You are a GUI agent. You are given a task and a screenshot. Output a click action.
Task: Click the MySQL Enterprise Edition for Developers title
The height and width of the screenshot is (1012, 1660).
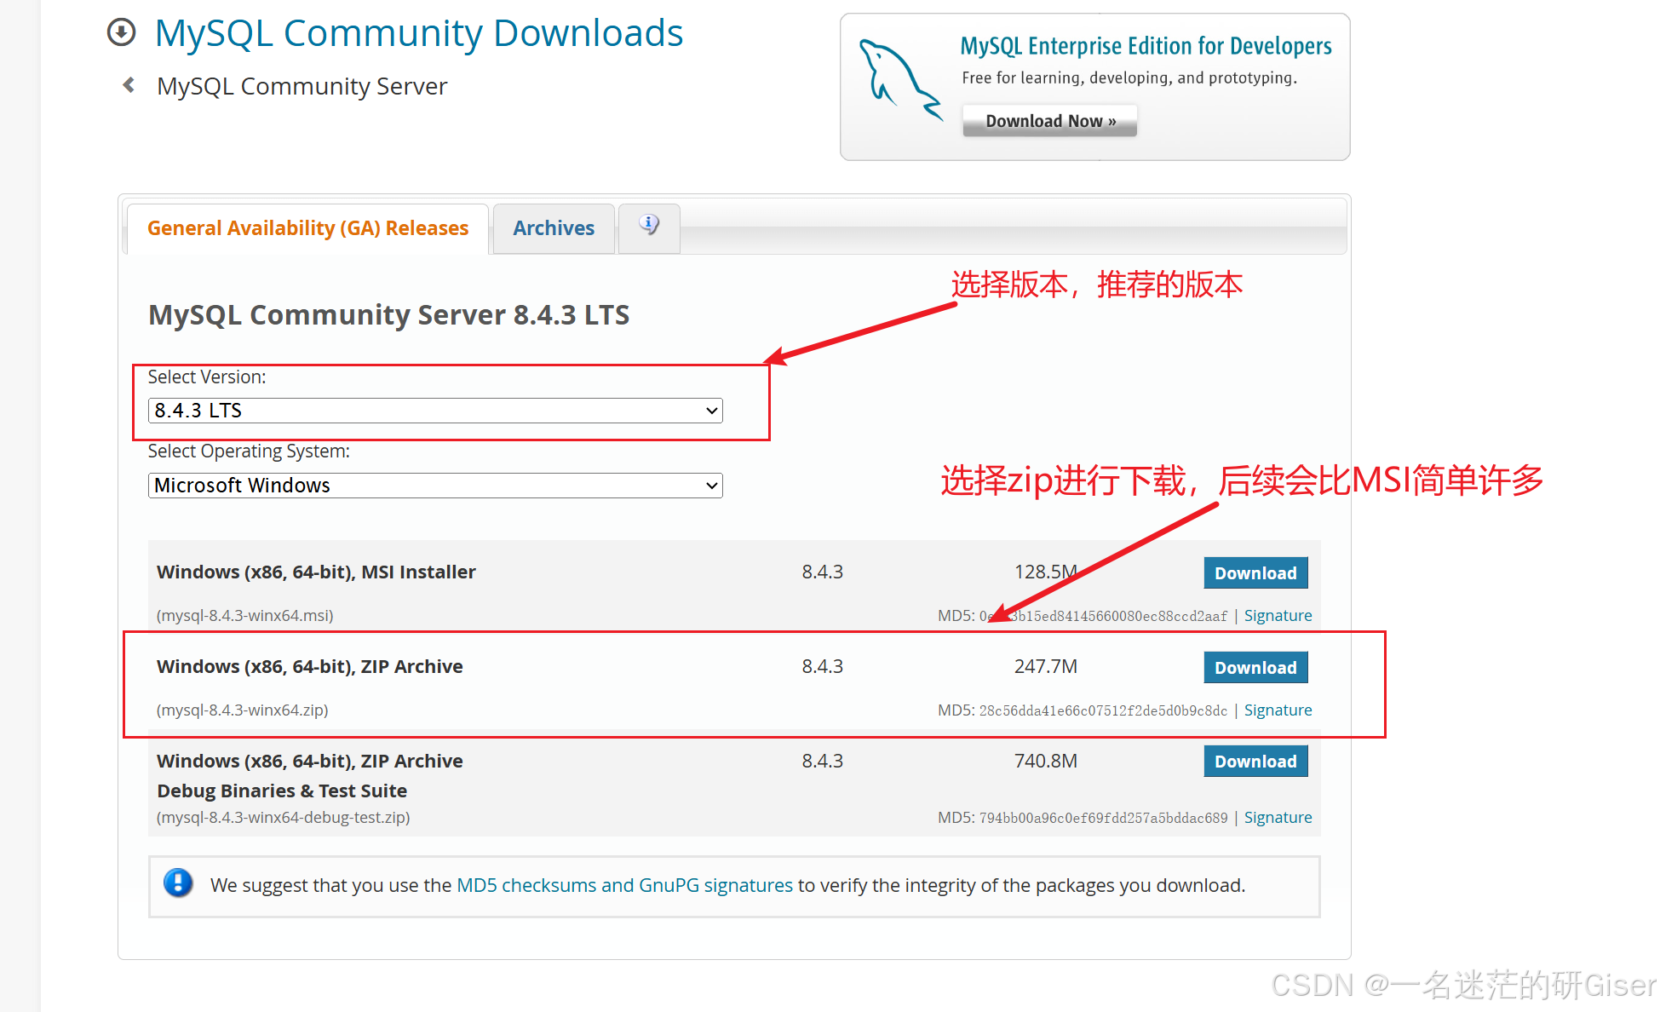(1146, 46)
